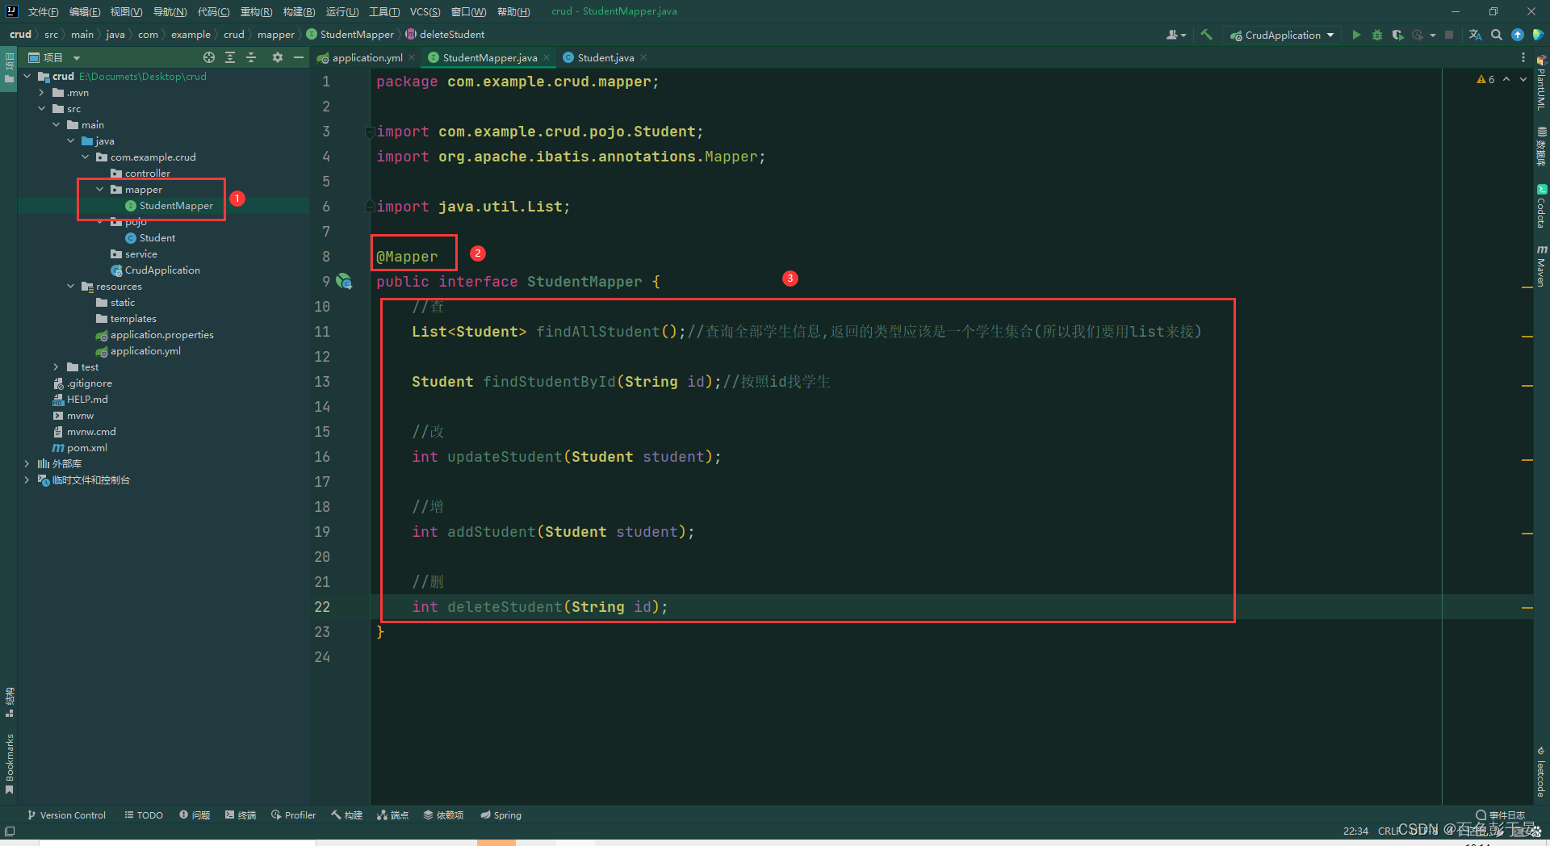
Task: Open the 运行(U) menu
Action: [342, 11]
